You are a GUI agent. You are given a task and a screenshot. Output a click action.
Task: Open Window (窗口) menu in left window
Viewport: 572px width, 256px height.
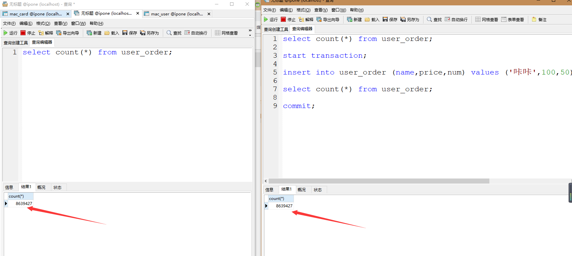coord(78,23)
